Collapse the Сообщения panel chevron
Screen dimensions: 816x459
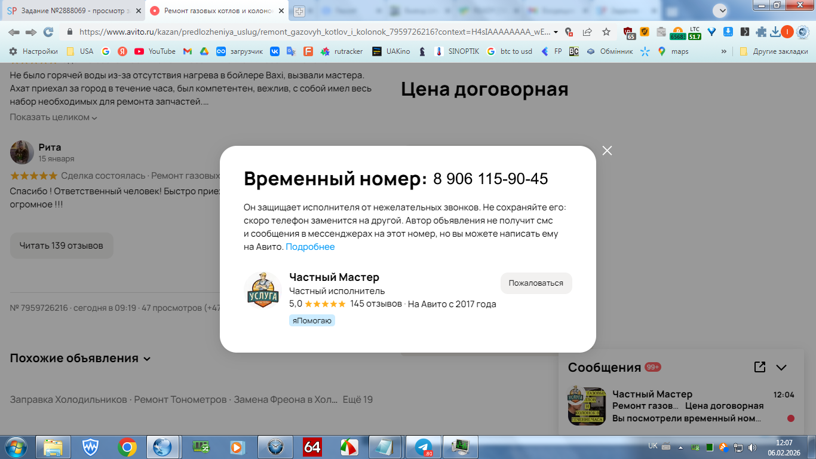(781, 368)
